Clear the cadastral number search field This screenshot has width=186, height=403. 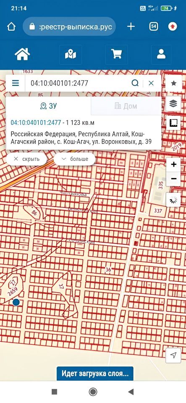coord(151,83)
